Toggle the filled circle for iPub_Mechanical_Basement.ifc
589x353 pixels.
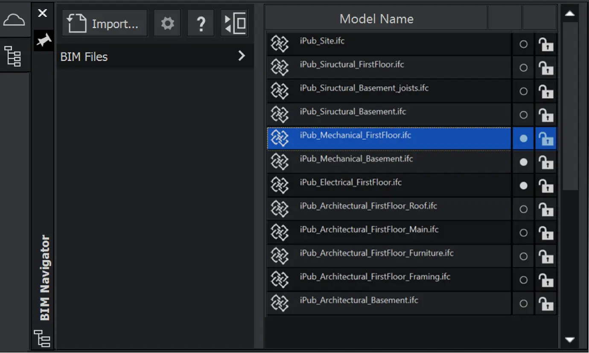click(523, 162)
